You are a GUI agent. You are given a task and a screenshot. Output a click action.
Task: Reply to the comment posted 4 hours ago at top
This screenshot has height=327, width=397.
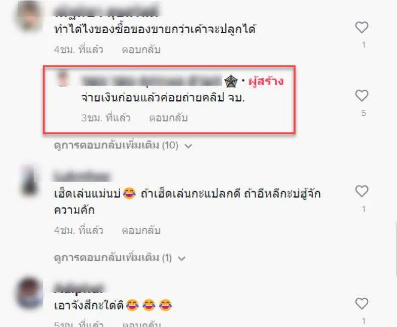point(141,49)
